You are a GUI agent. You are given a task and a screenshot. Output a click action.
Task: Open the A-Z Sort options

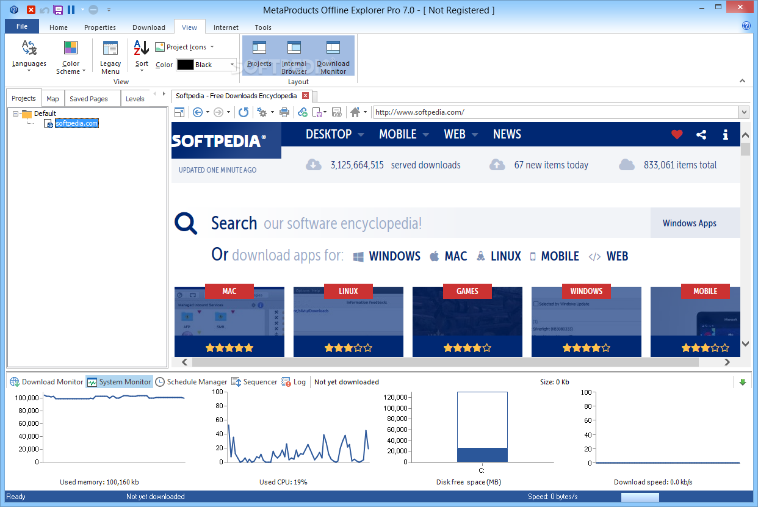142,56
